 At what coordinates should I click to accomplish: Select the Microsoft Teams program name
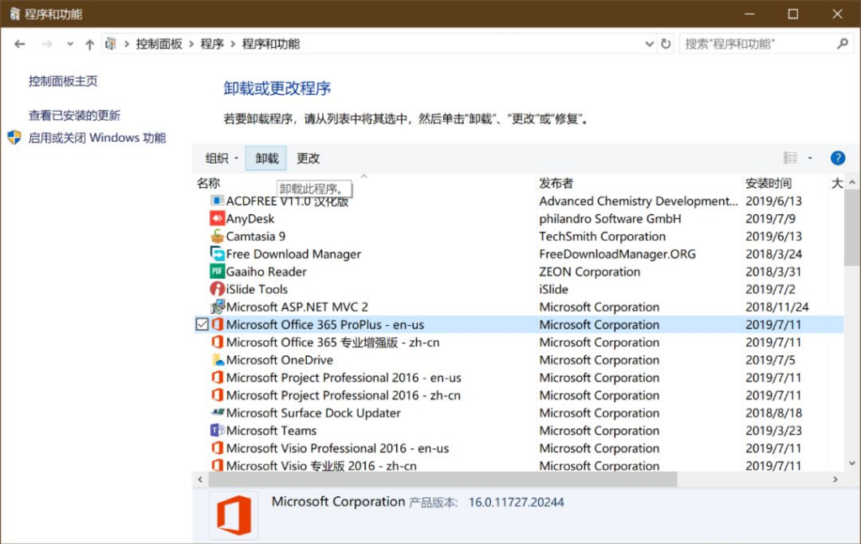(x=272, y=431)
